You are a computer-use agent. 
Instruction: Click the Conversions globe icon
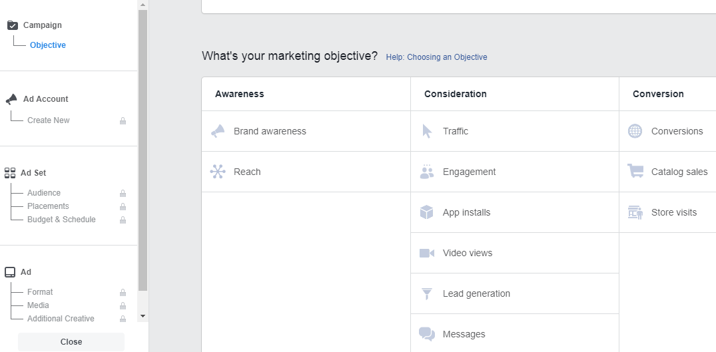[x=635, y=131]
